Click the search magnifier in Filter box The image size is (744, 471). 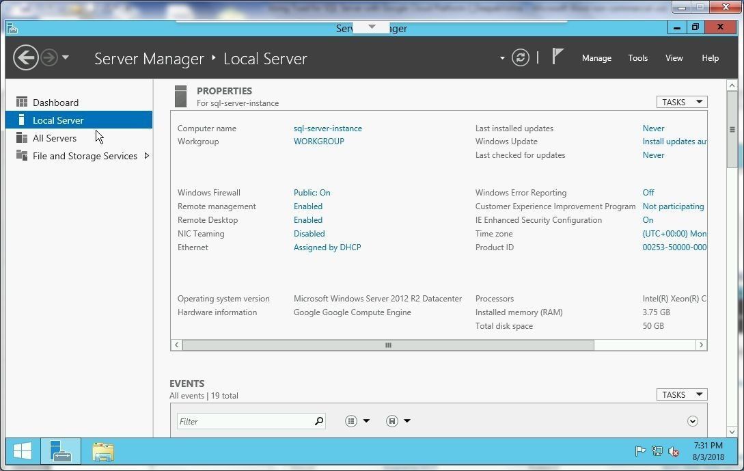coord(318,422)
